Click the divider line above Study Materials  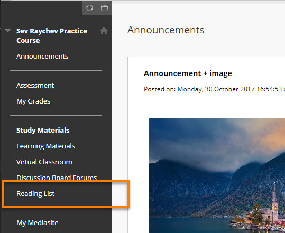click(56, 115)
